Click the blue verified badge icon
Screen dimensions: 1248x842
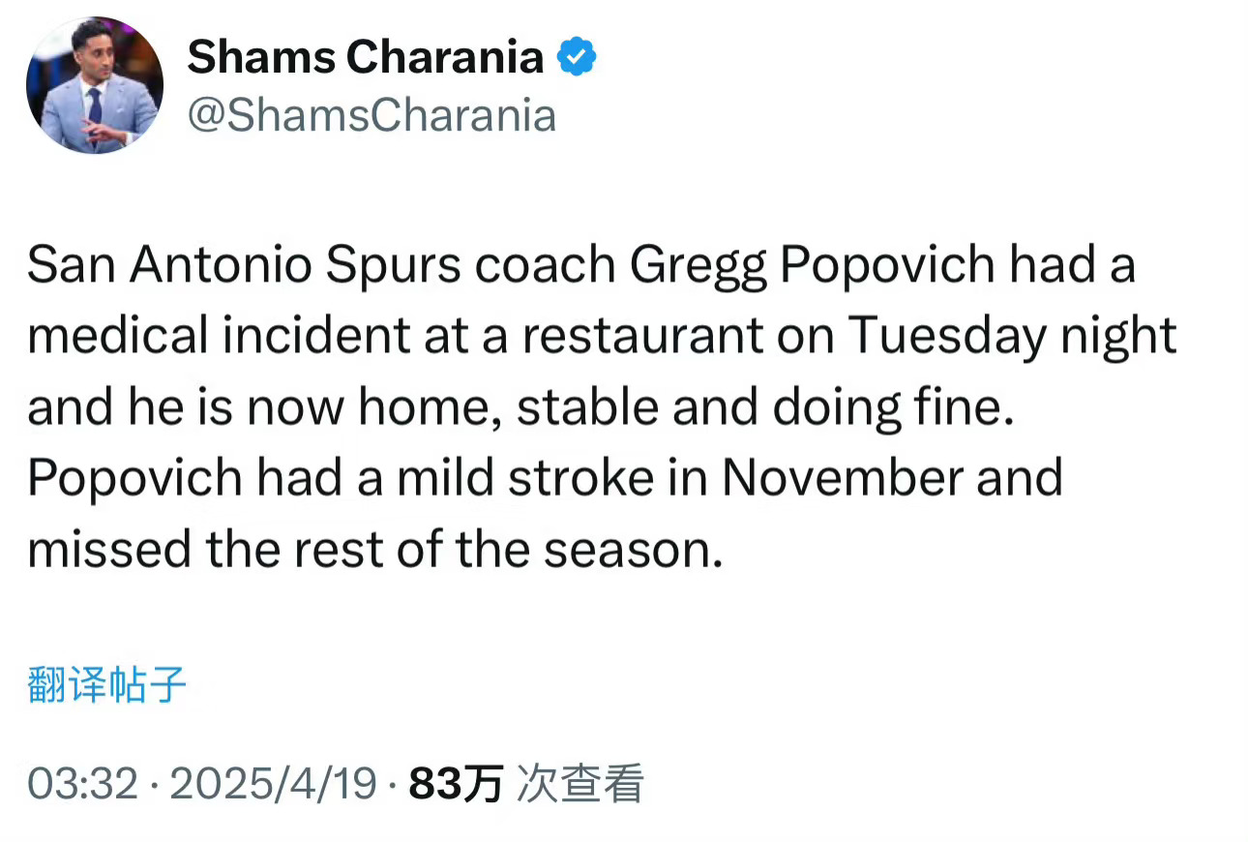(x=577, y=58)
